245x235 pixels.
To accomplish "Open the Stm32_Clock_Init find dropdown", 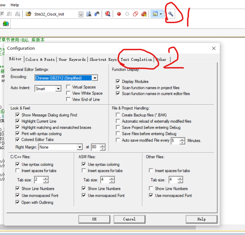I will [x=81, y=14].
